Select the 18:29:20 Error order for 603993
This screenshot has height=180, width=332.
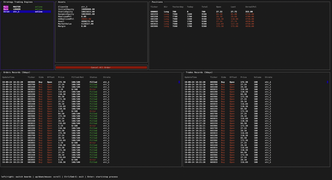coord(56,111)
